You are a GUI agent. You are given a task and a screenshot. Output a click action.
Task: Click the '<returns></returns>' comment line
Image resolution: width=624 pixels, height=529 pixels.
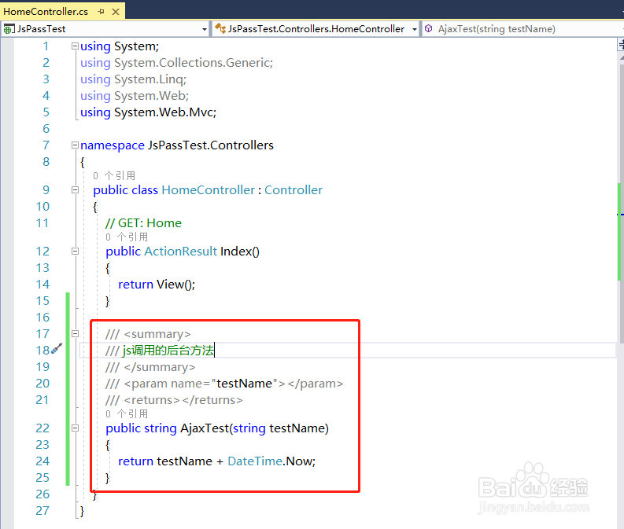174,400
